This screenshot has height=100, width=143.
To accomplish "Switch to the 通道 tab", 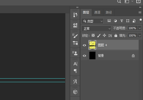I will pyautogui.click(x=97, y=12).
